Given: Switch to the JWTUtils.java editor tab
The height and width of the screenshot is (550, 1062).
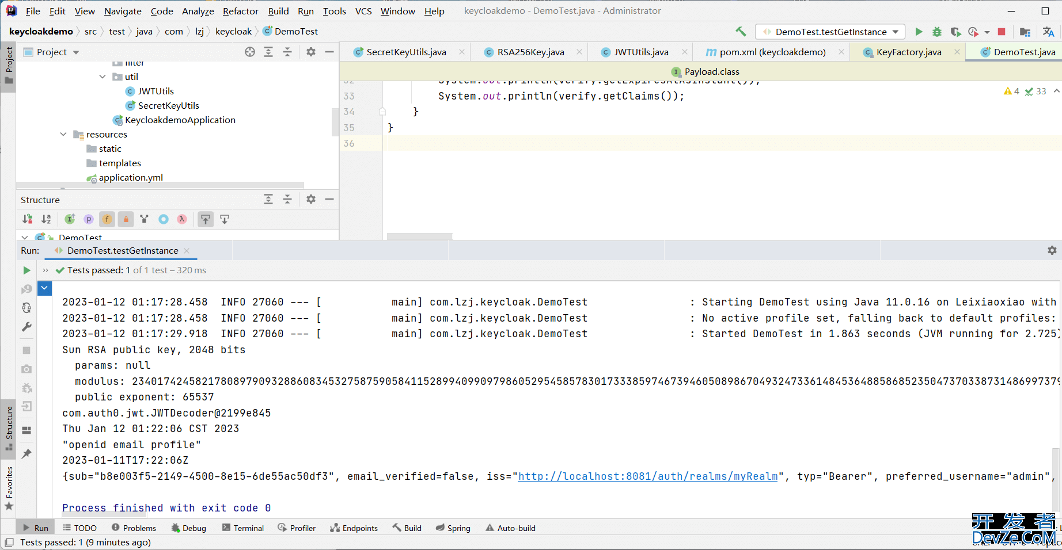Looking at the screenshot, I should click(640, 52).
